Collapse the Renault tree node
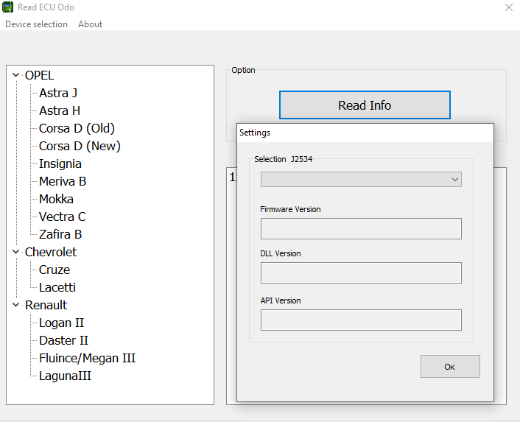The width and height of the screenshot is (520, 422). pos(15,305)
